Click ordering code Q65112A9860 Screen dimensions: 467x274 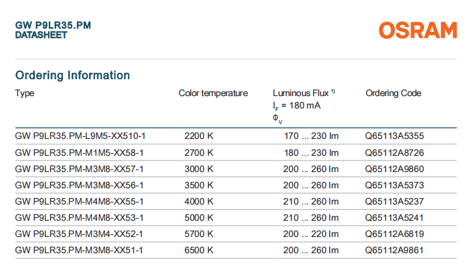394,169
